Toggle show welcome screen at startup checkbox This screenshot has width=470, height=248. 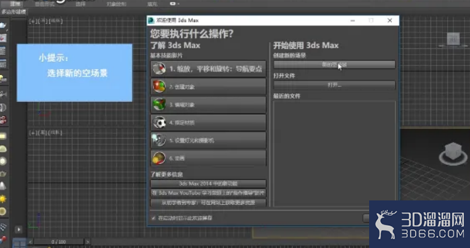(x=153, y=218)
